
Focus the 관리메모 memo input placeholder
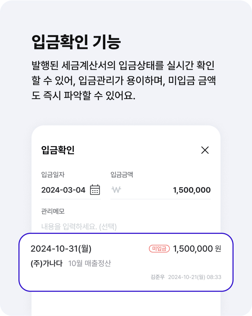[x=79, y=226]
